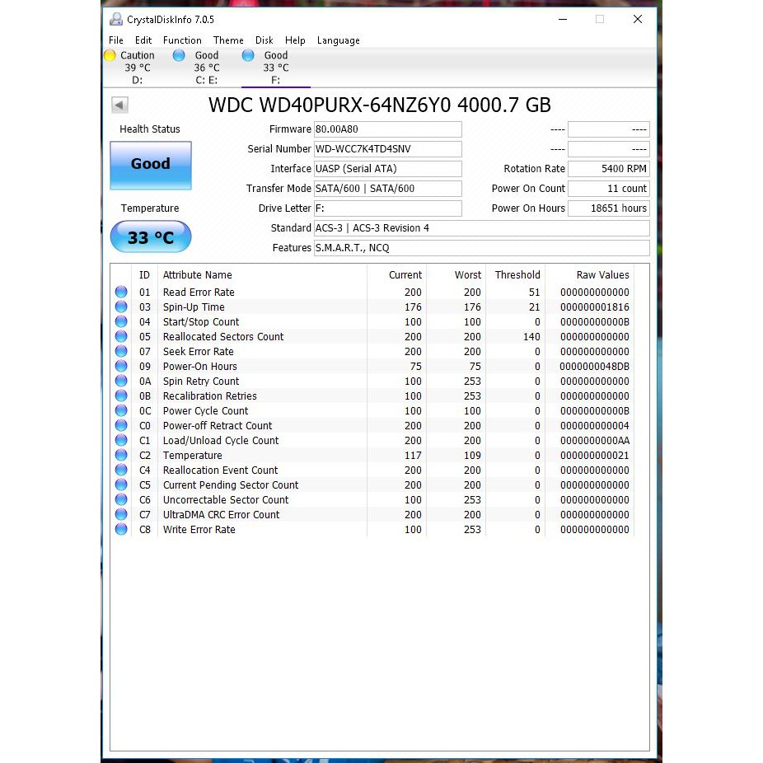Screen dimensions: 763x763
Task: Click the blue indicator next to Reallocated Sectors Count
Action: coord(120,336)
